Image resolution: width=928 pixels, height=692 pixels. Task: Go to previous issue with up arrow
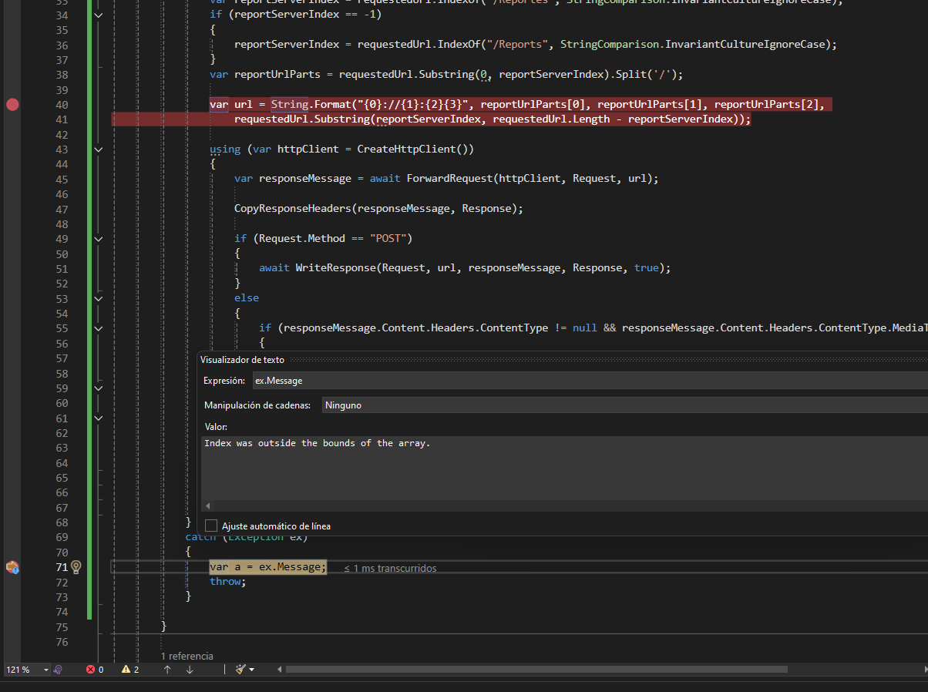[167, 670]
